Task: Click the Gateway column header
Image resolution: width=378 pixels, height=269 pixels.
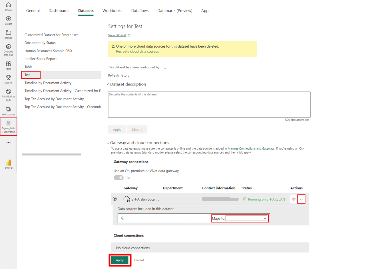Action: [x=130, y=188]
